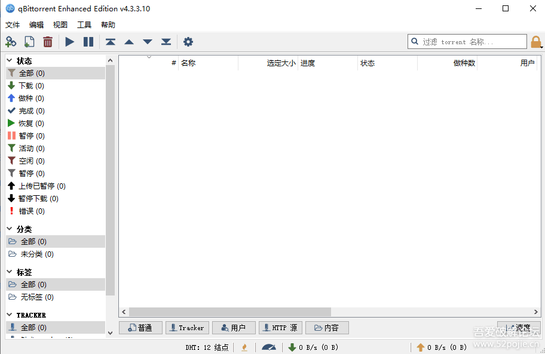This screenshot has height=354, width=545.
Task: Switch to the 速度 tab
Action: (519, 328)
